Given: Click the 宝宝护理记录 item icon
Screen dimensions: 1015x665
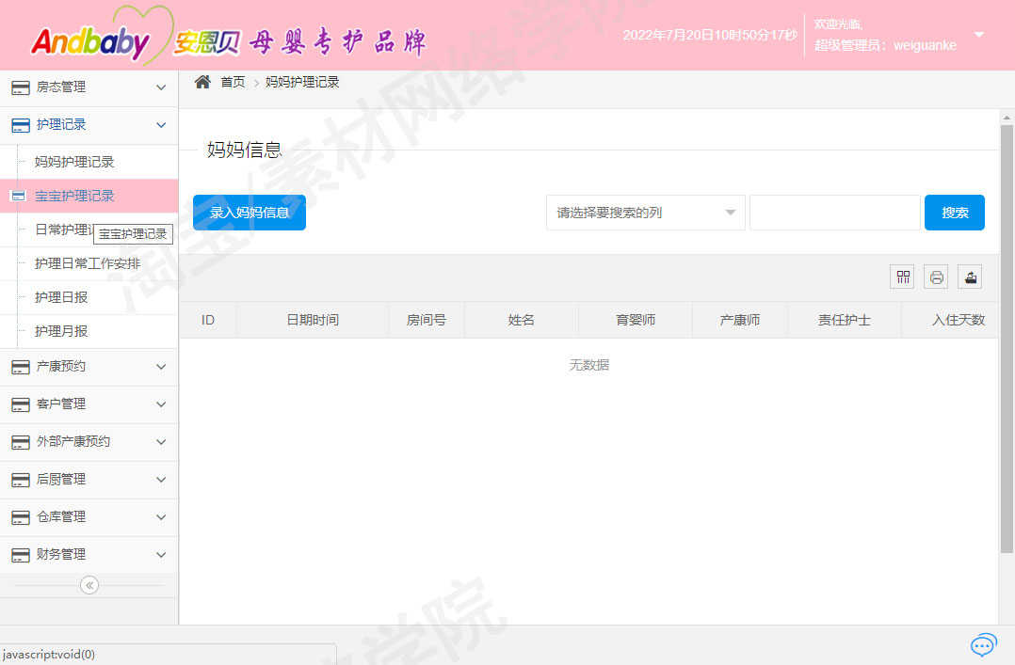Looking at the screenshot, I should (x=18, y=196).
